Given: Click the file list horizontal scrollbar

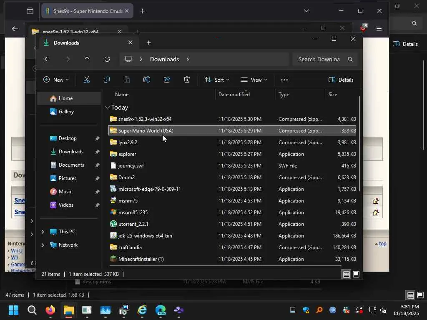Looking at the screenshot, I should click(x=225, y=266).
